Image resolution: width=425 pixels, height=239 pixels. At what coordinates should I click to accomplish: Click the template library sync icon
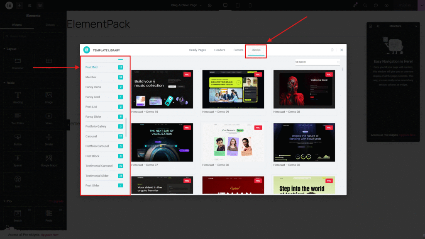coord(332,50)
